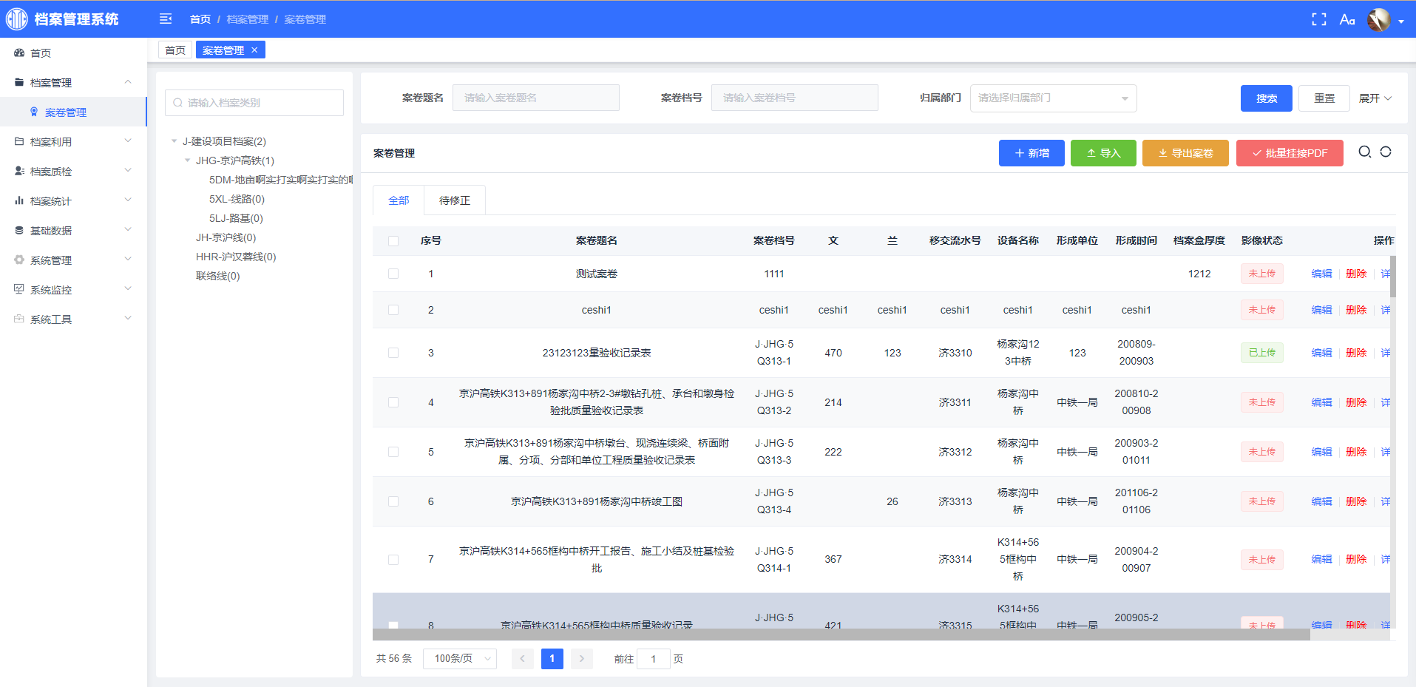Screen dimensions: 1416x687
Task: Click the 基础数据 database icon
Action: (19, 230)
